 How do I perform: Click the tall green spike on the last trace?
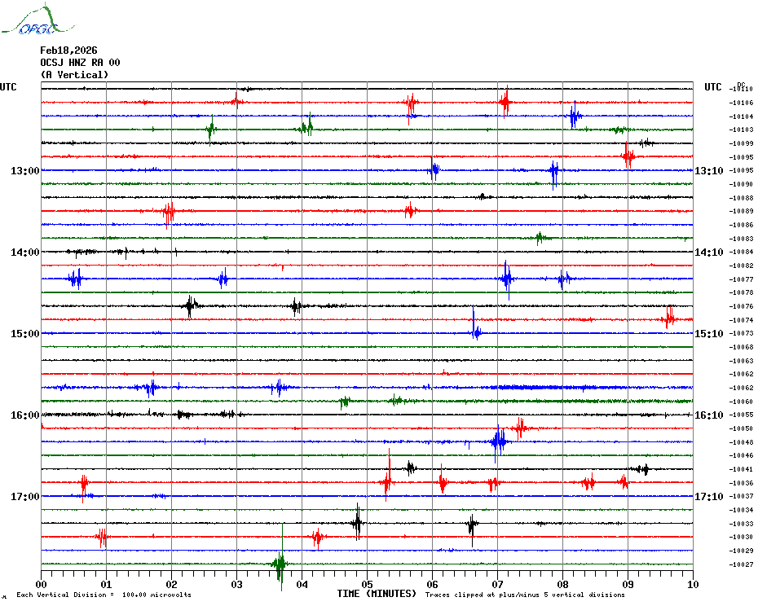[x=281, y=558]
